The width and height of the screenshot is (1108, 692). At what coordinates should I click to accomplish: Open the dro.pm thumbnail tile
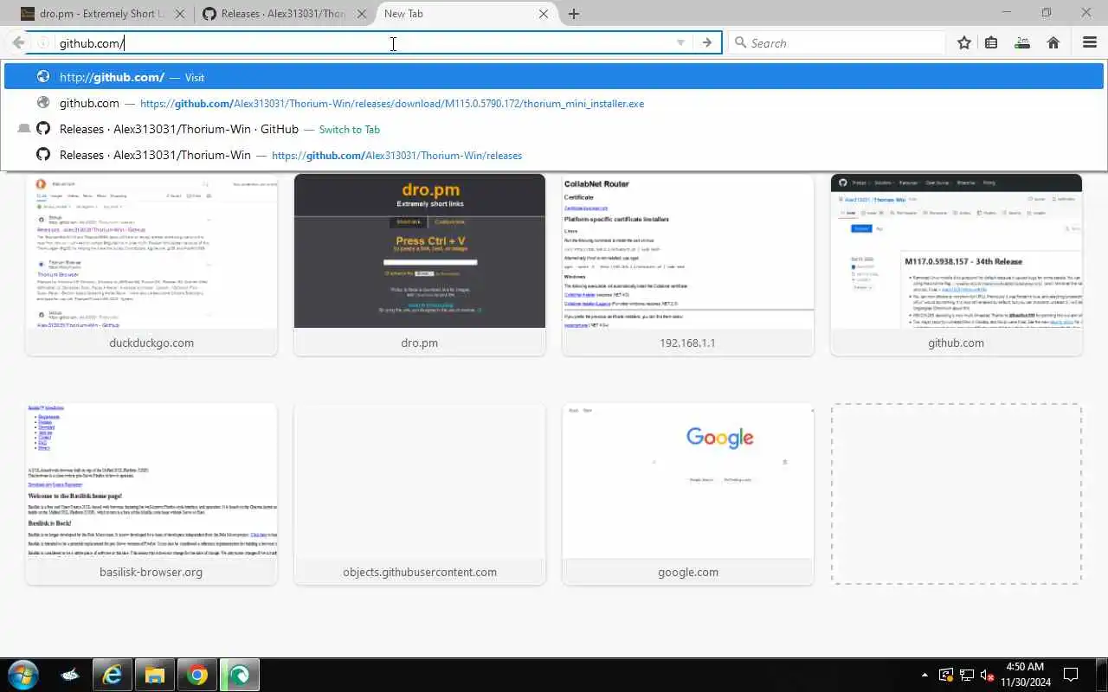point(420,265)
